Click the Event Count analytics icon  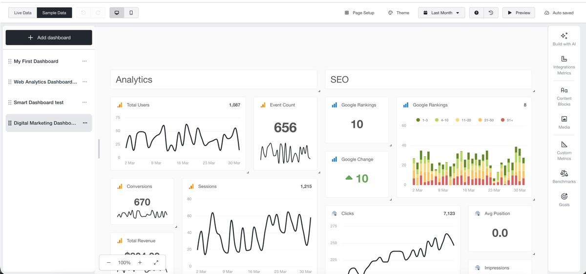click(263, 105)
